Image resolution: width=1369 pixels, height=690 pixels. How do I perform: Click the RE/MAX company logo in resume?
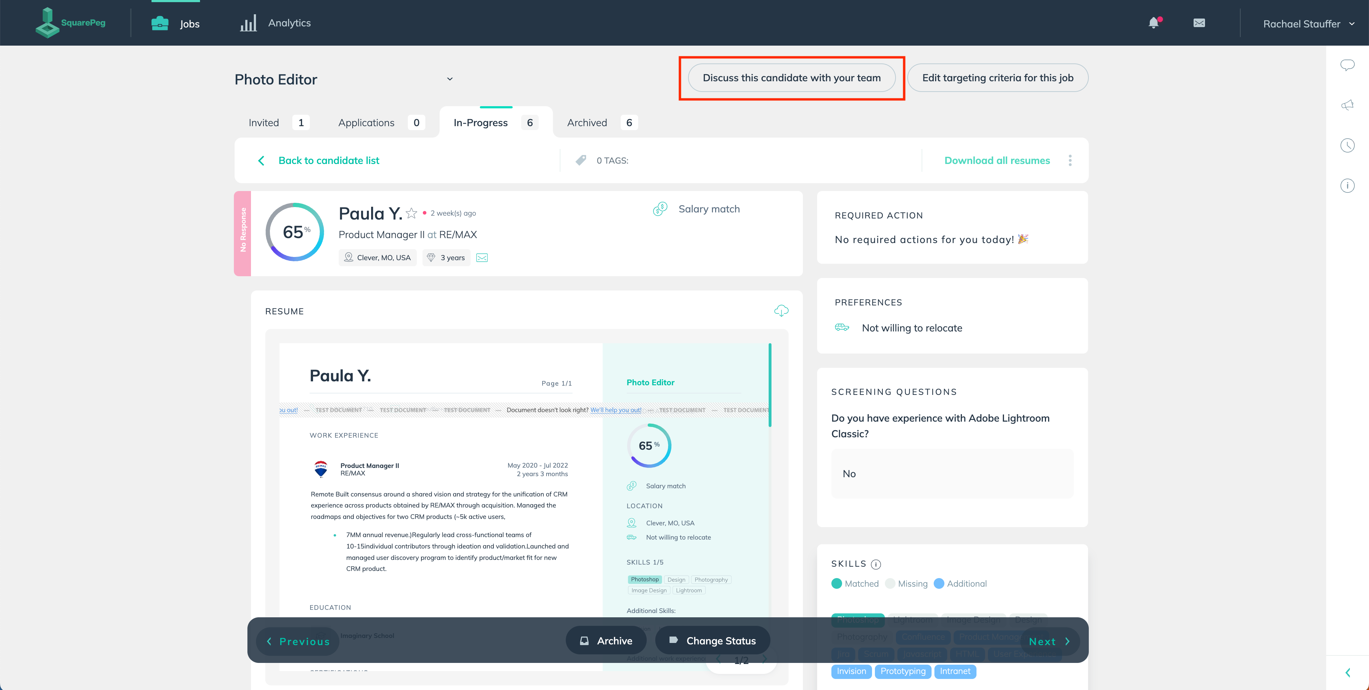[321, 469]
